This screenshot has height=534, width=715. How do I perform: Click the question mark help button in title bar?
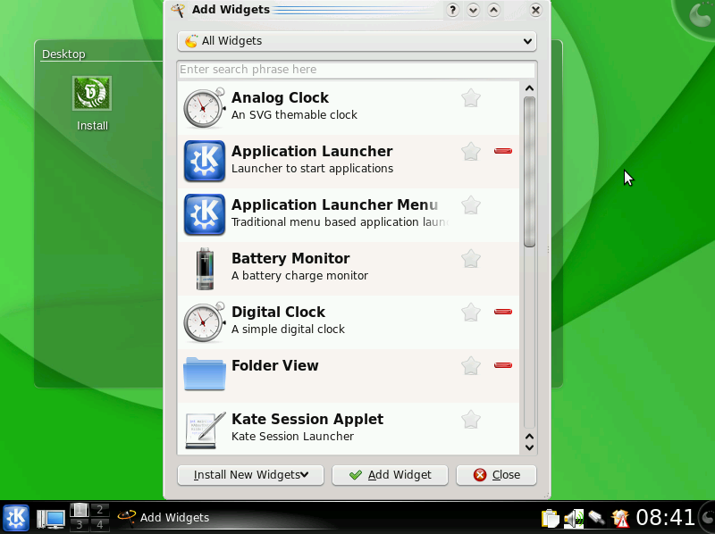tap(452, 10)
